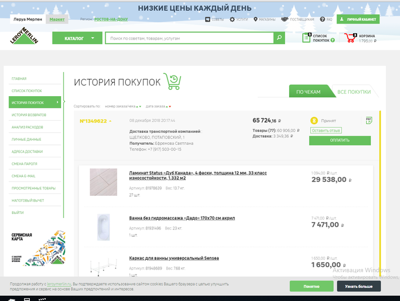The image size is (400, 301).
Task: Switch to the Все покупки tab
Action: (354, 92)
